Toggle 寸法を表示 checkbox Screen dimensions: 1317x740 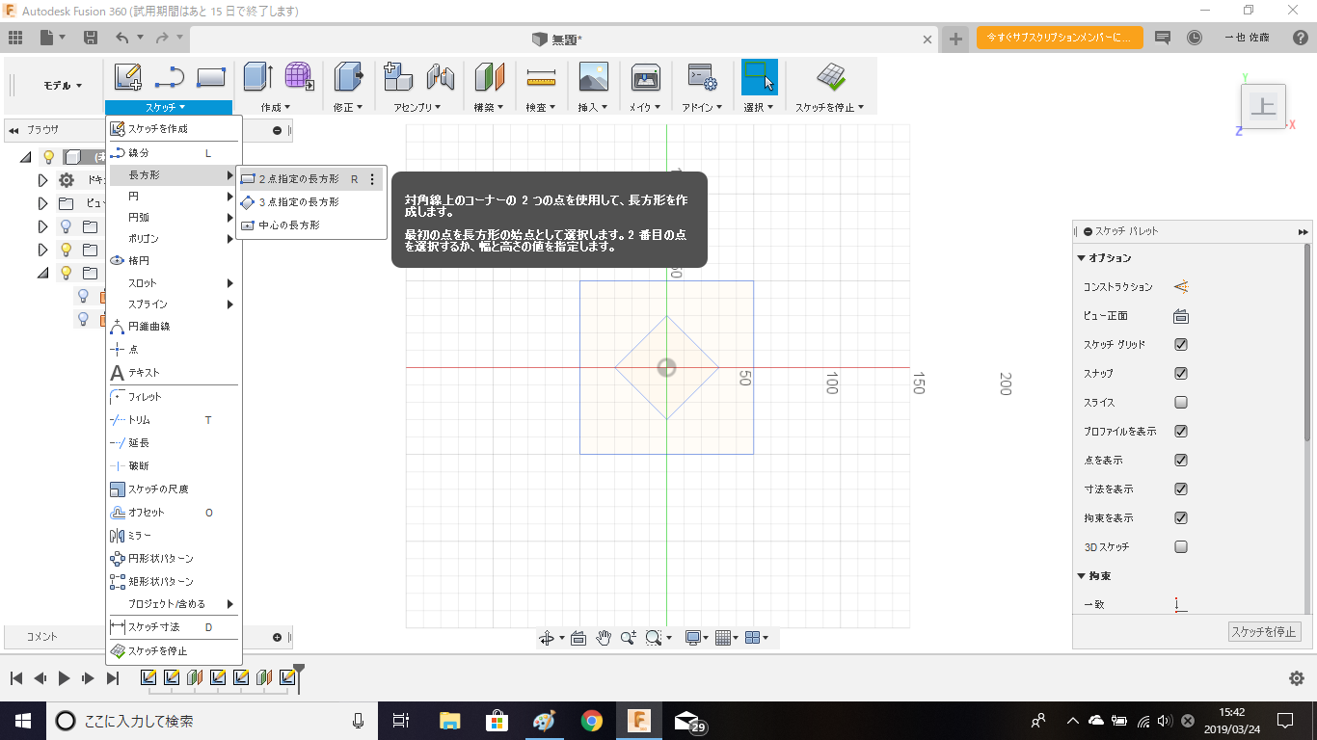[1181, 489]
